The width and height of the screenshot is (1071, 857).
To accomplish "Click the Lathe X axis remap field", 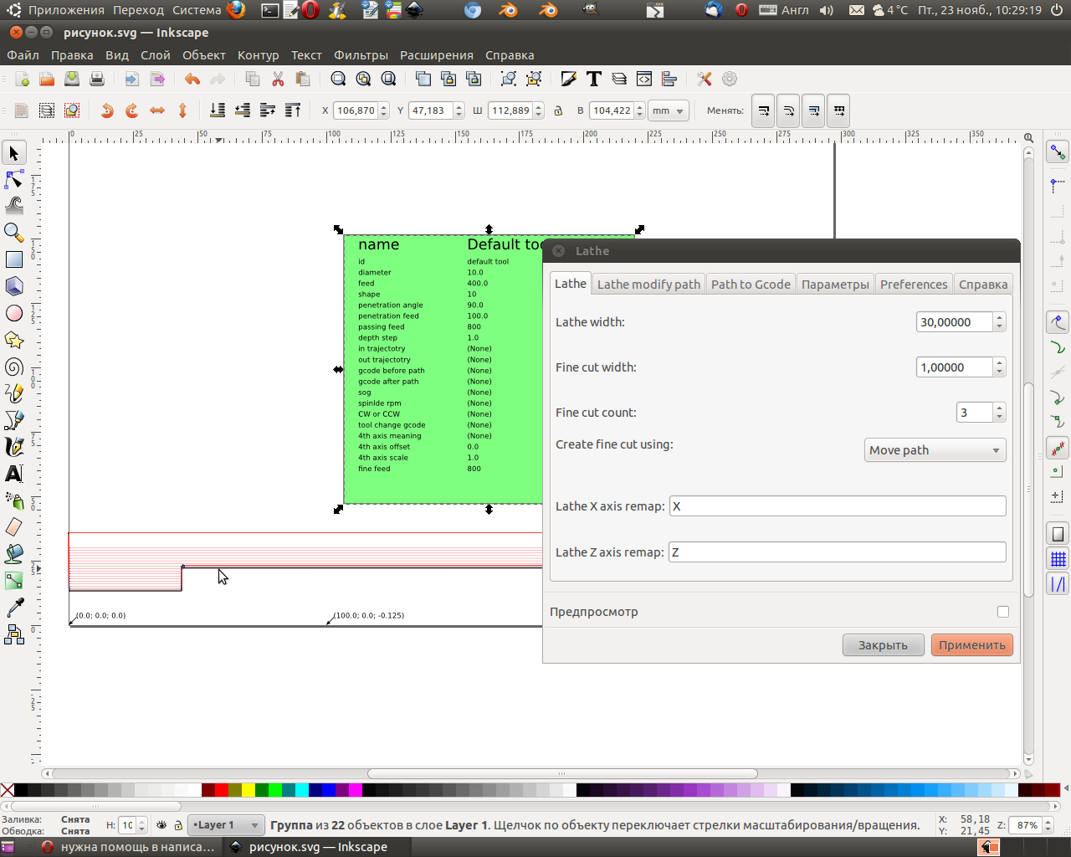I will point(838,506).
